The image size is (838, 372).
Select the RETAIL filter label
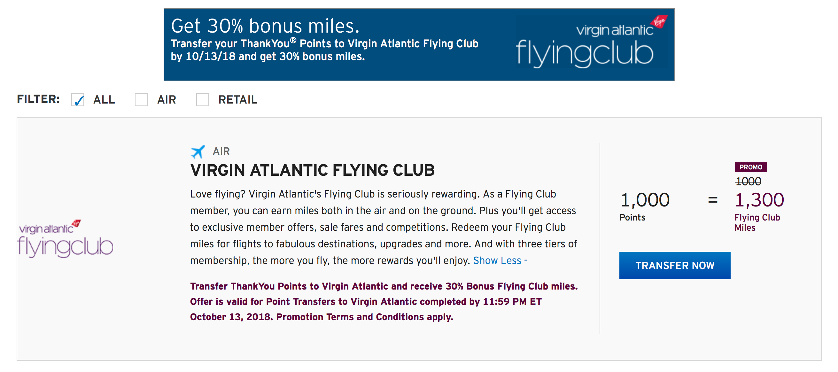238,100
